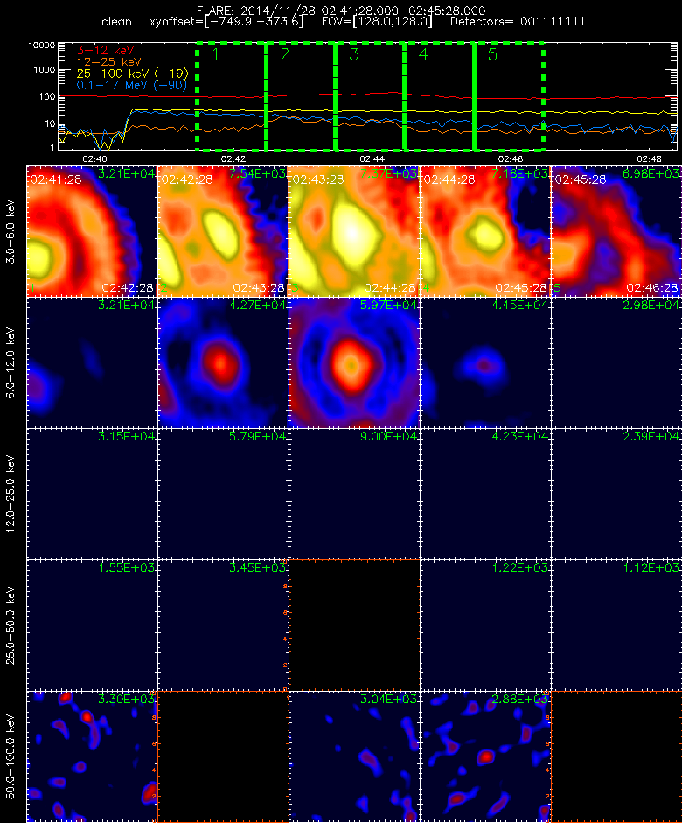Pick the 12.0-25.0 keV image with peak 3.15E+04
This screenshot has width=682, height=823.
(92, 494)
